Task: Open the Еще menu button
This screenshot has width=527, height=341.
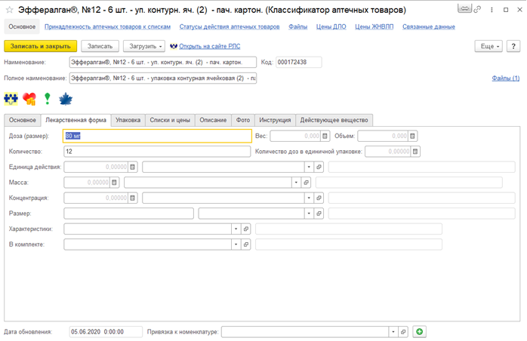Action: [x=488, y=46]
